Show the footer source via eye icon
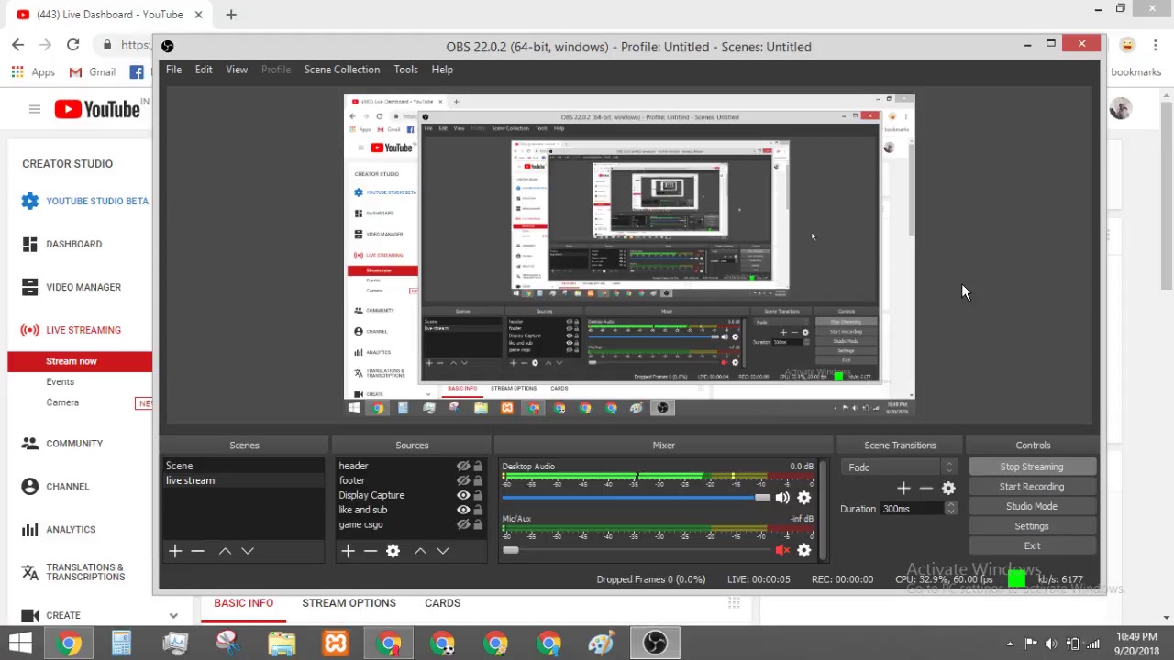1174x660 pixels. [x=463, y=480]
